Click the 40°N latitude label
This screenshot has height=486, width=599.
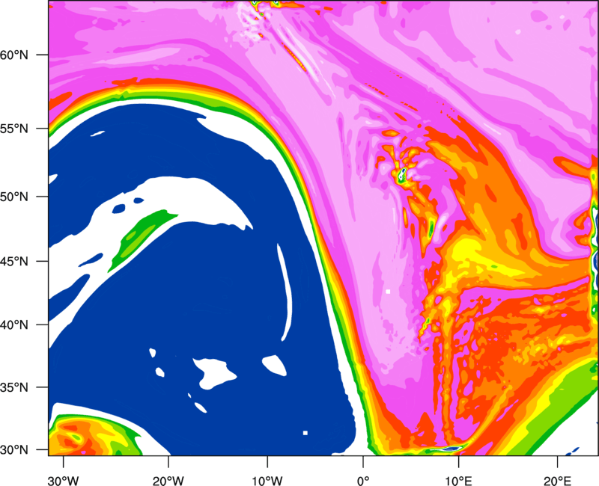pyautogui.click(x=14, y=325)
